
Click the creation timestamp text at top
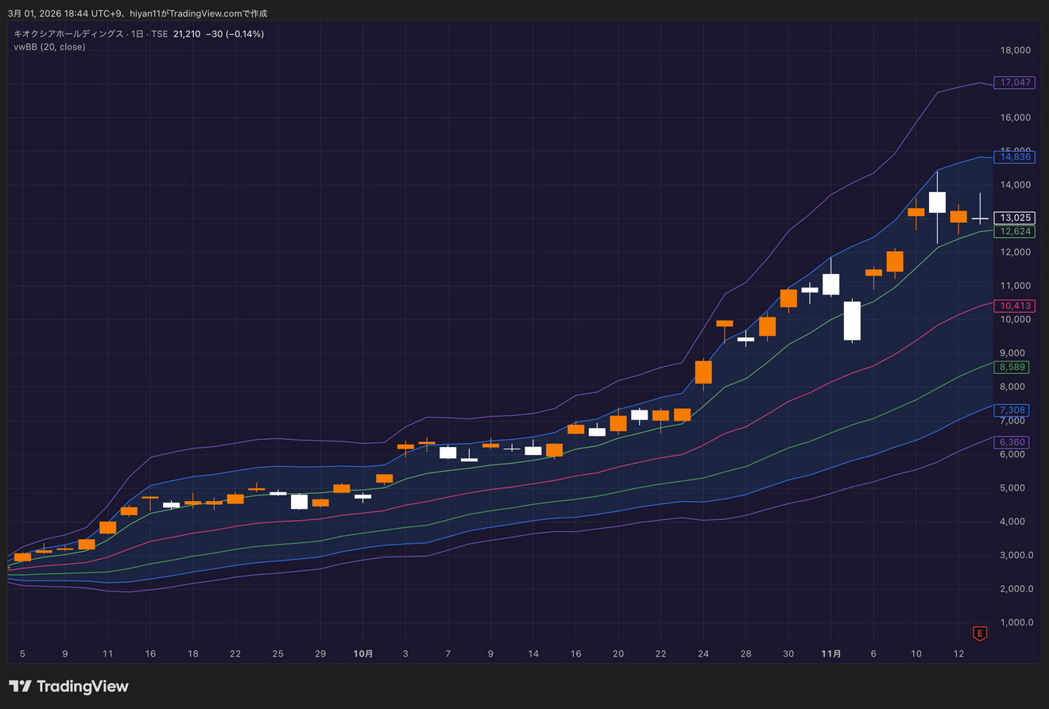(x=137, y=13)
